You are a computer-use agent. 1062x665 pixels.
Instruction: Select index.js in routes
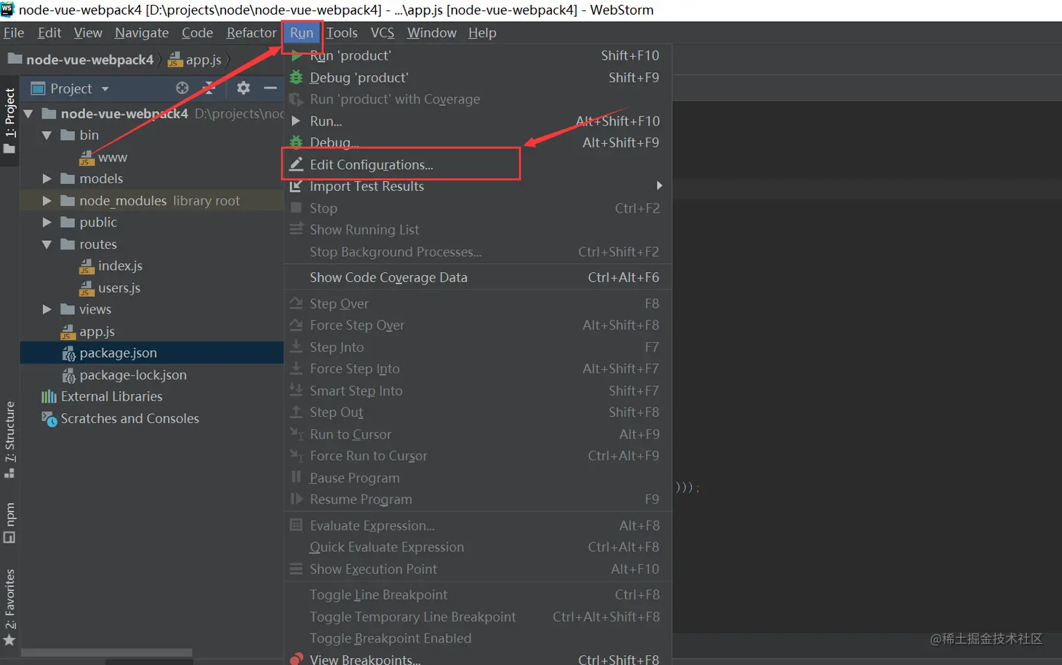pos(120,266)
